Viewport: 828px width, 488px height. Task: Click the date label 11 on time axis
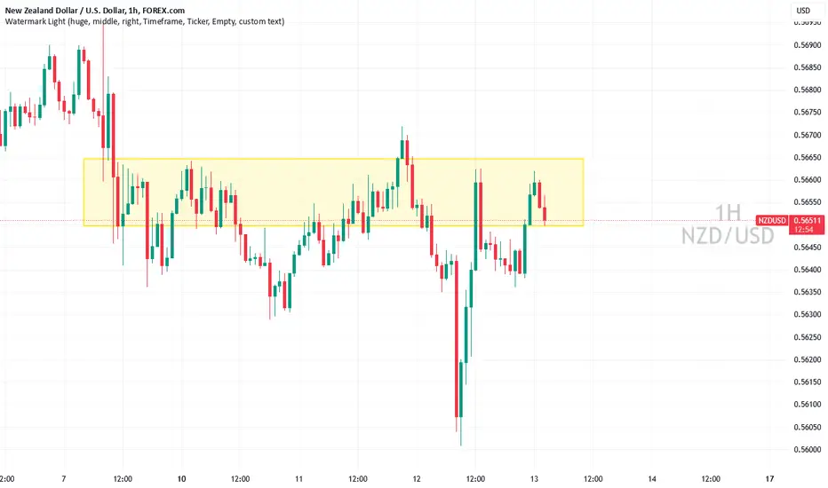299,479
